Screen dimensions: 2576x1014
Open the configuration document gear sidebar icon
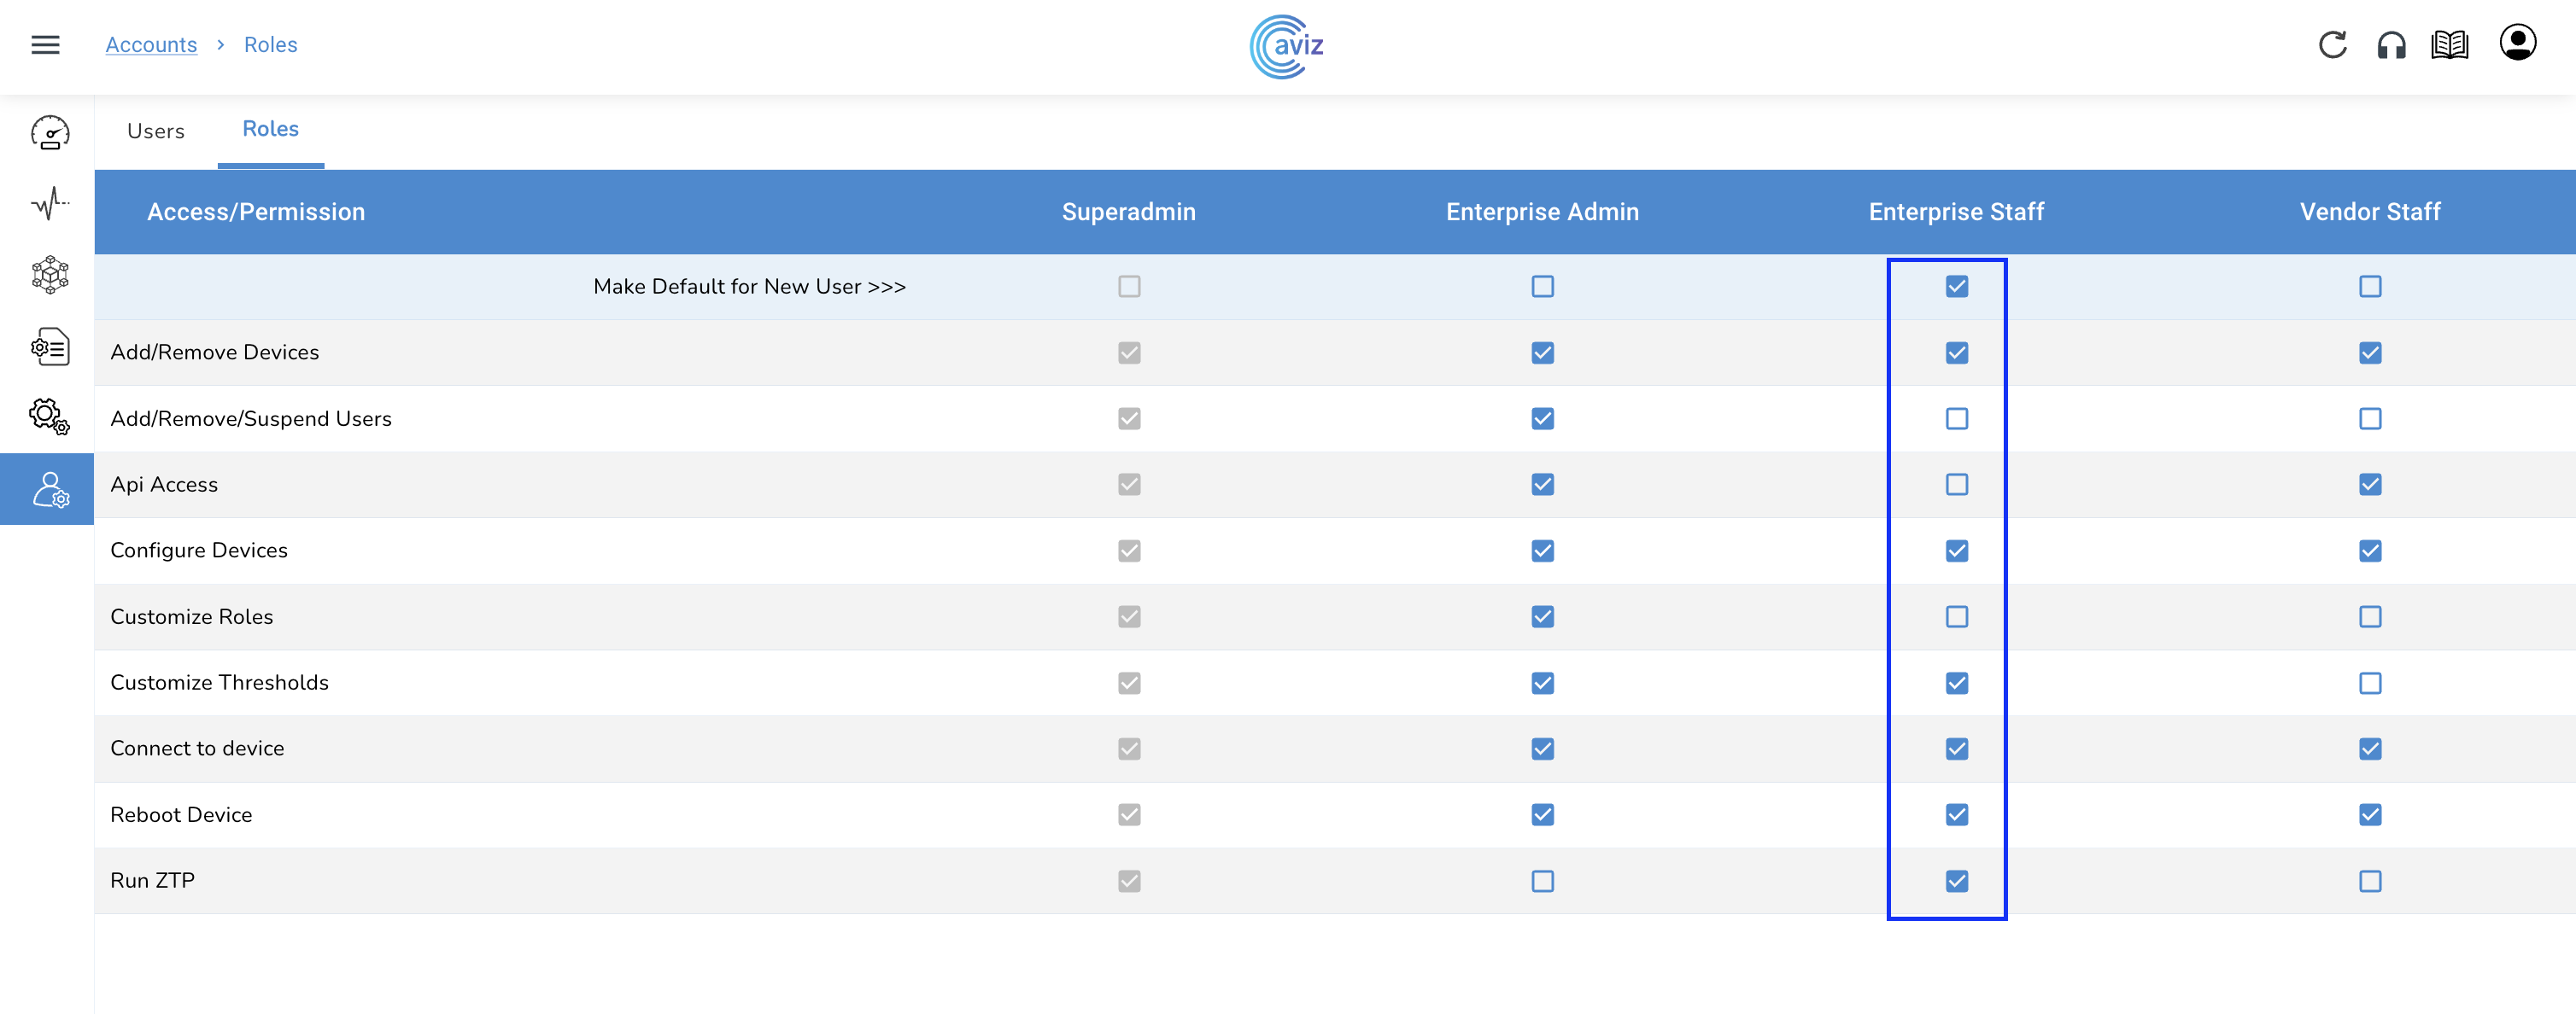(x=49, y=347)
